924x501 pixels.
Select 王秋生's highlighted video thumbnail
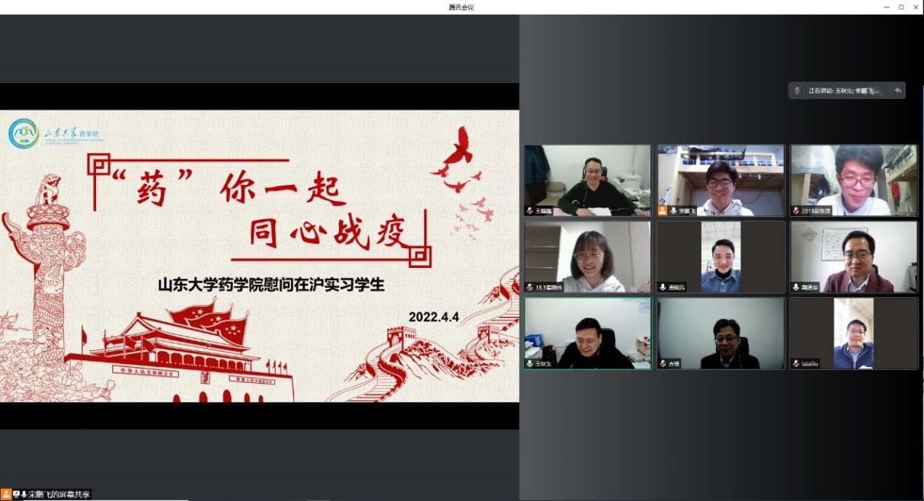[587, 331]
